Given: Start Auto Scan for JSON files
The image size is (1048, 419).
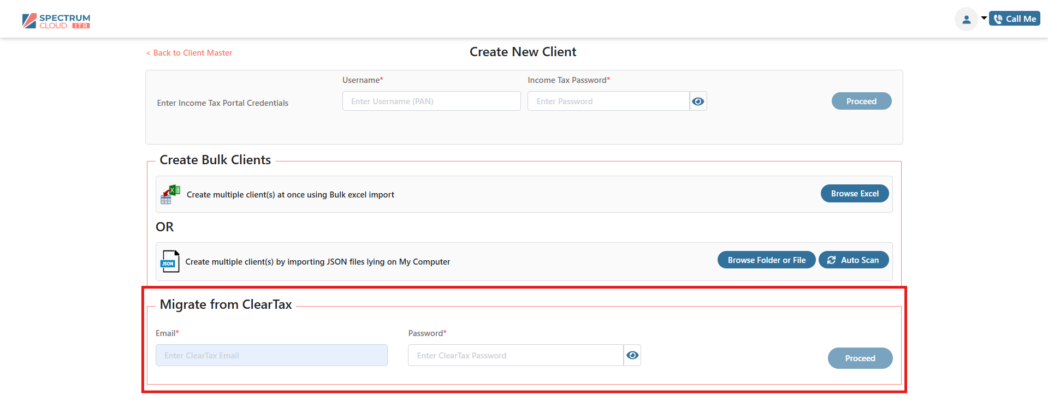Looking at the screenshot, I should tap(853, 260).
